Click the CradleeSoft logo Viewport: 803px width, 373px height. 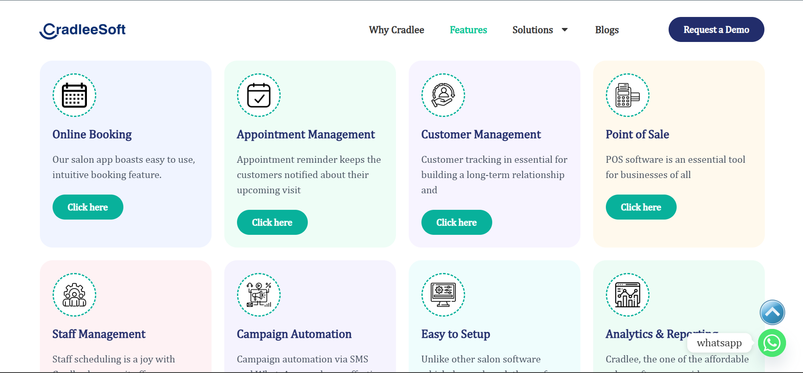click(x=83, y=30)
